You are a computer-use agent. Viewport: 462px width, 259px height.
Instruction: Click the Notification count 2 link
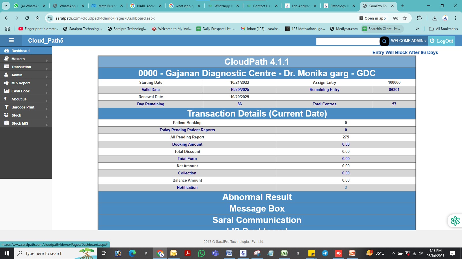[x=346, y=187]
